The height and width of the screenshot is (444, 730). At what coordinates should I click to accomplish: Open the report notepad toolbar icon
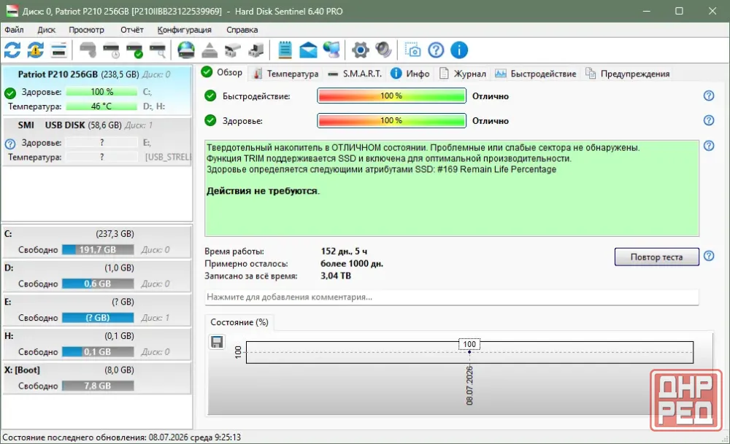pos(285,50)
